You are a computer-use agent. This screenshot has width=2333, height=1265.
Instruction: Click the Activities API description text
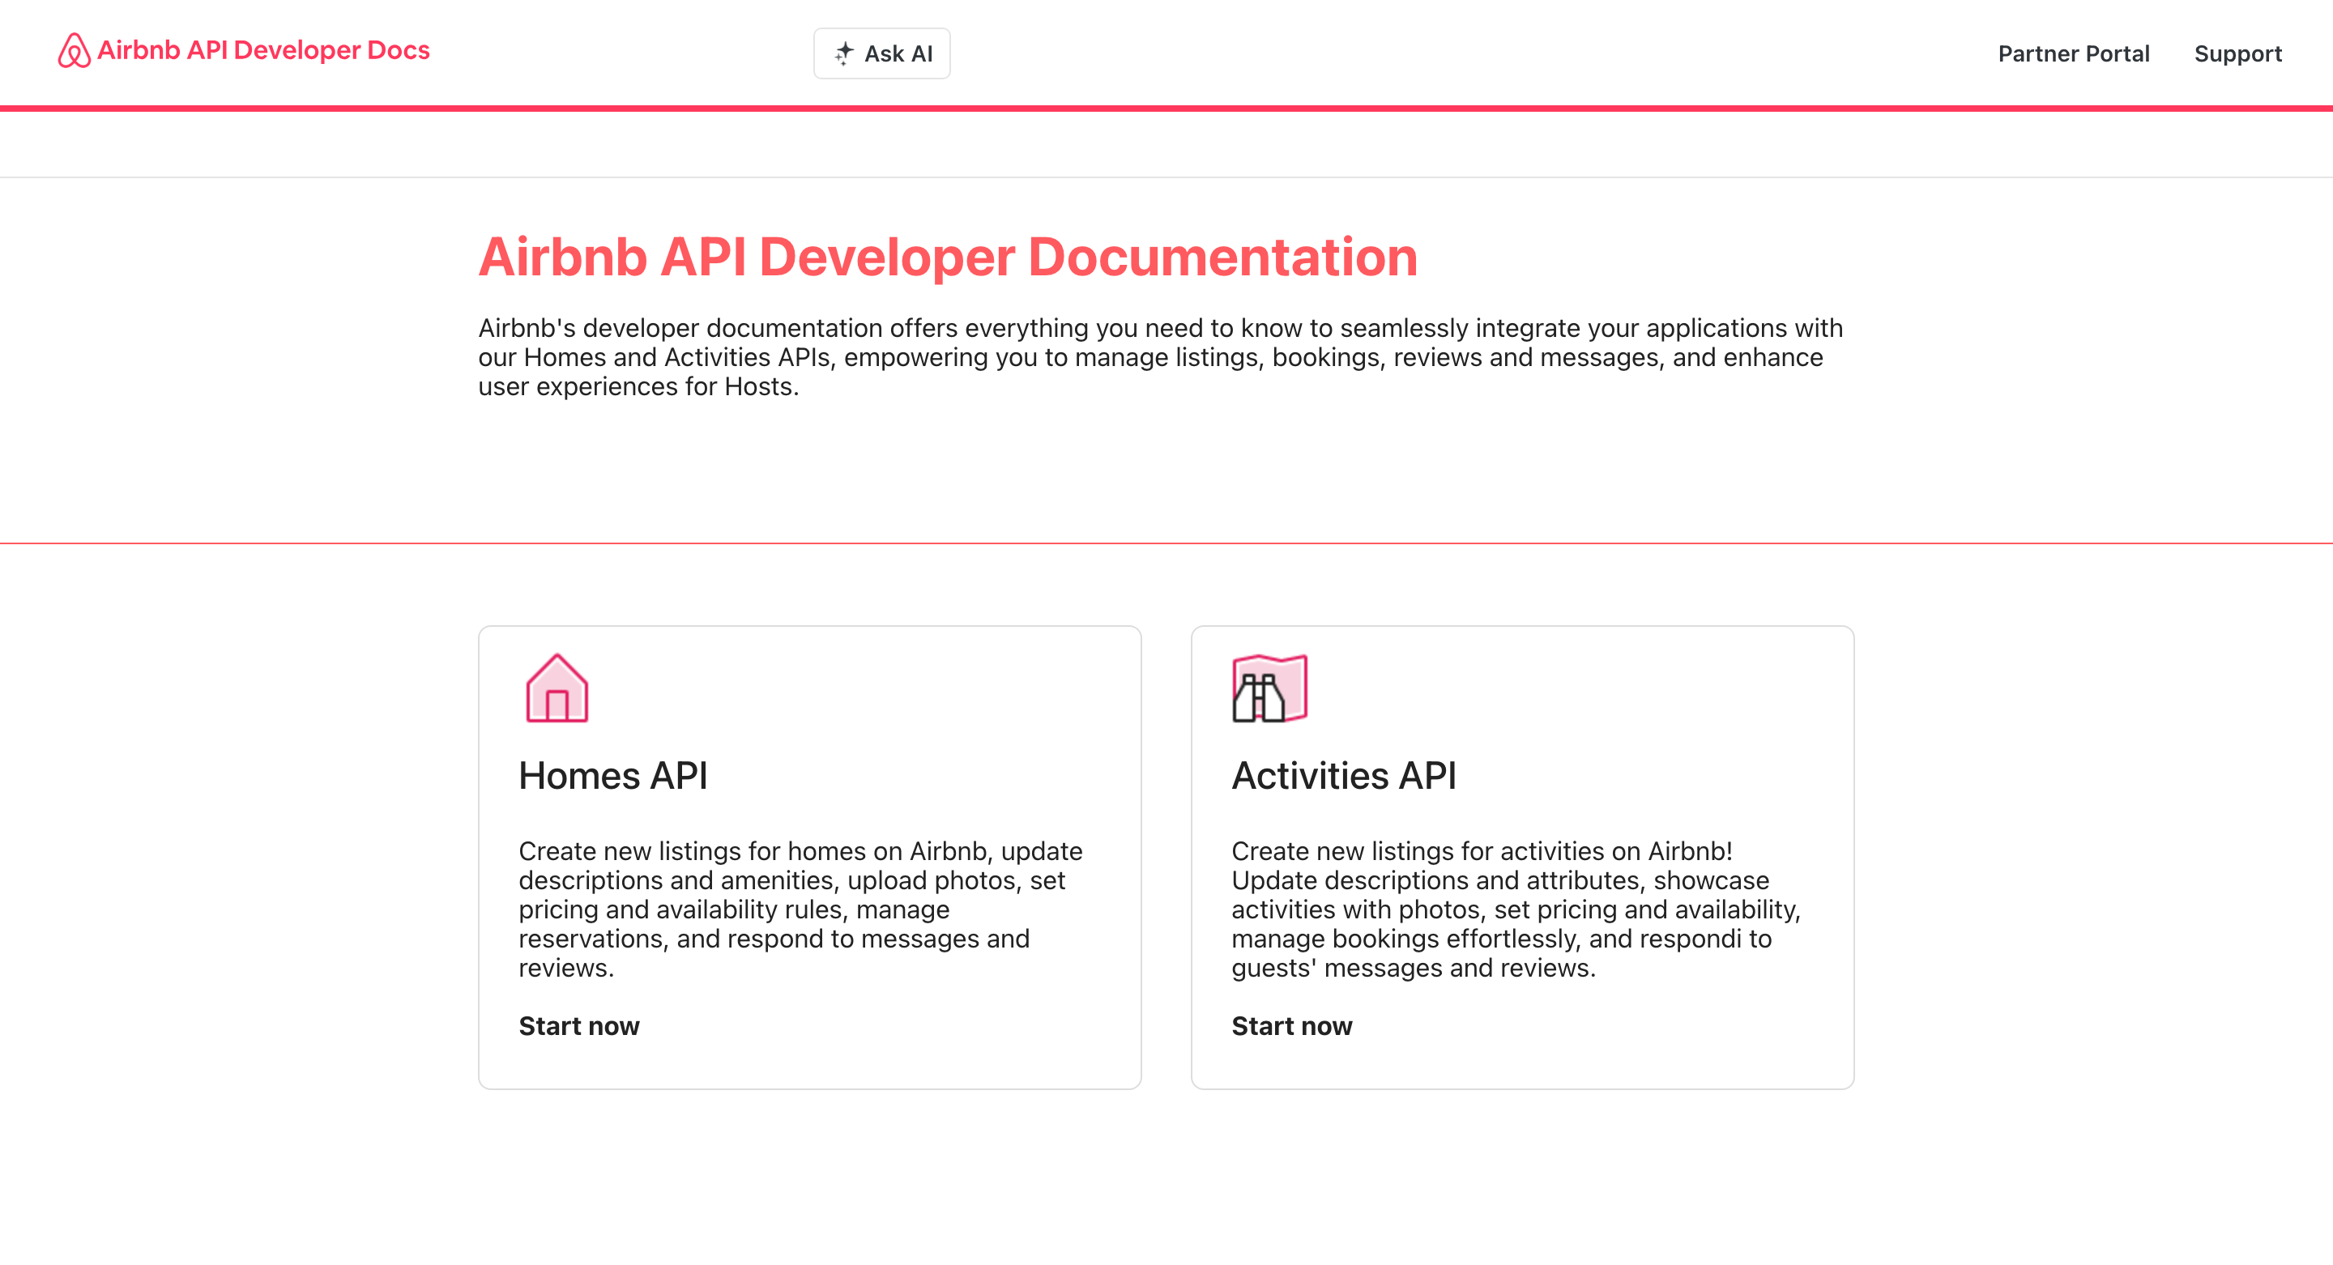coord(1516,909)
